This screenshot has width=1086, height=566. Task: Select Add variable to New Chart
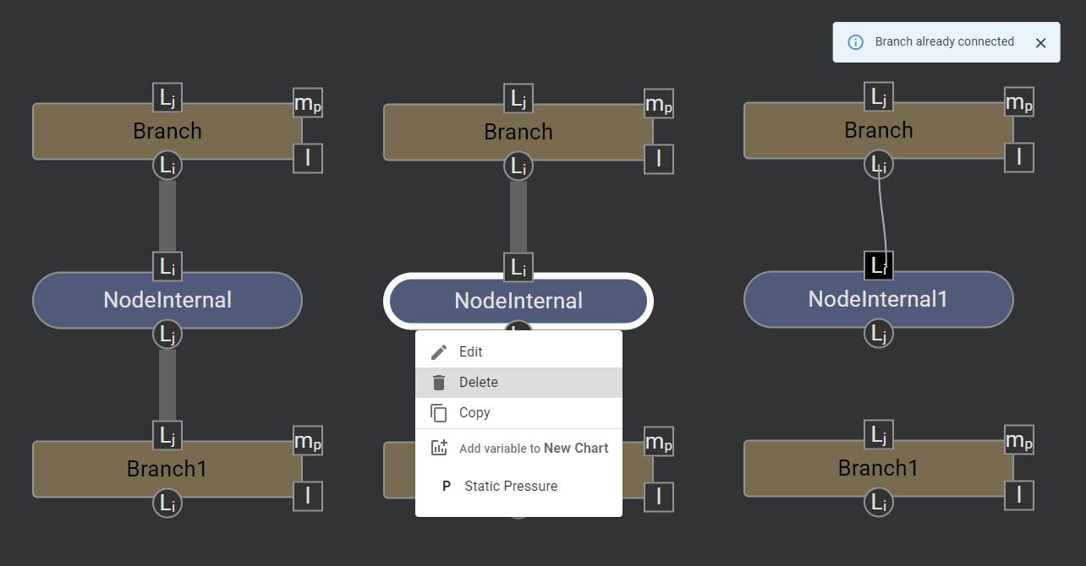pos(533,449)
